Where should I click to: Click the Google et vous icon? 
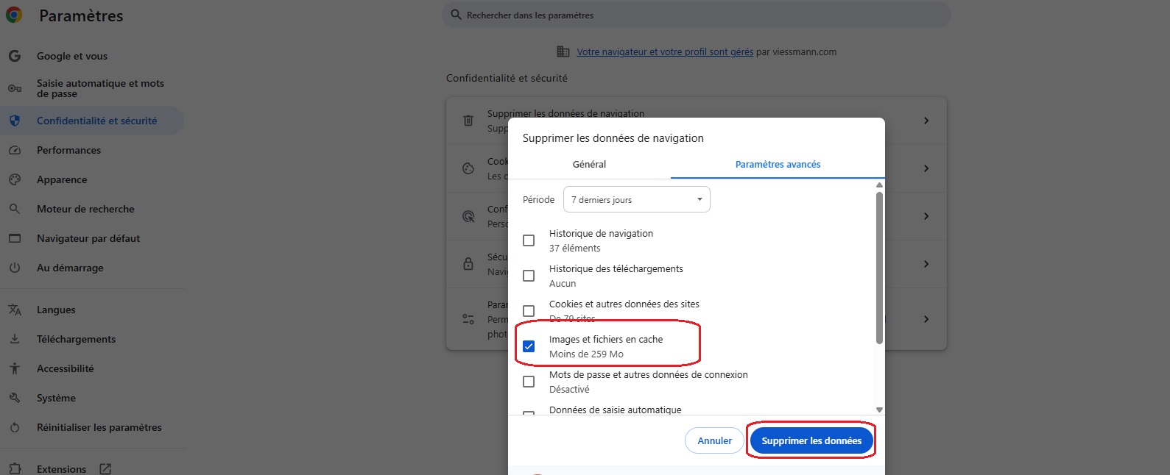click(x=15, y=56)
